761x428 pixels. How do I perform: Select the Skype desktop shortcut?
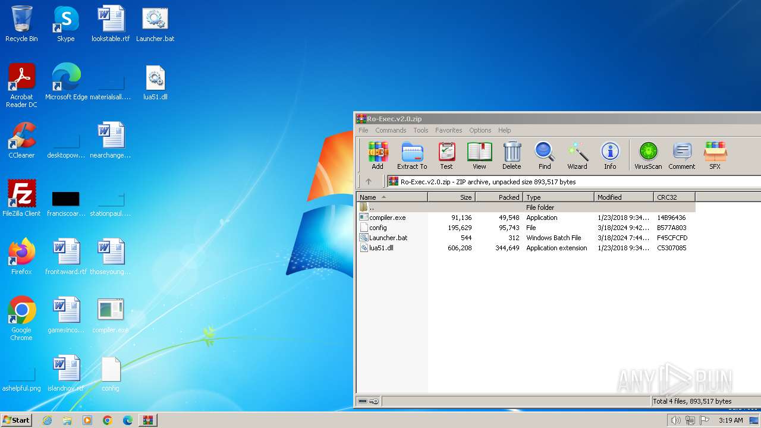point(66,24)
